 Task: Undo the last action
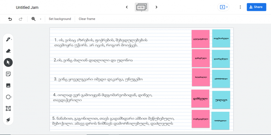tap(10, 19)
